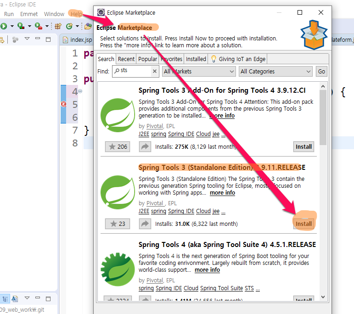Click Spring IDE tag under Standalone Edition
This screenshot has width=354, height=314.
point(181,211)
